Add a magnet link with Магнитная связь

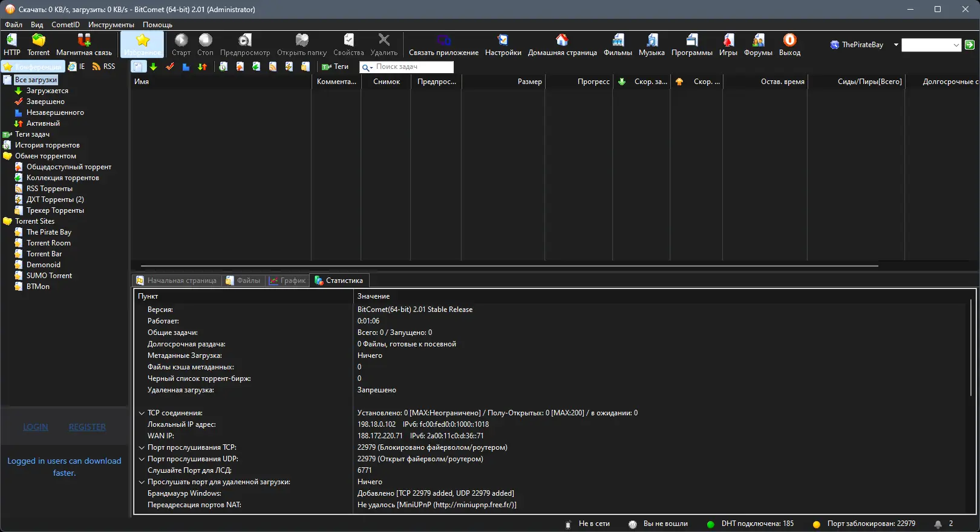(x=84, y=44)
